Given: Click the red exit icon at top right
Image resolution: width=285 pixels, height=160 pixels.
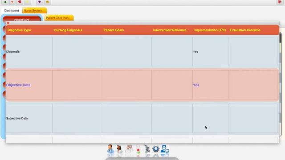Looking at the screenshot, I should 280,2.
